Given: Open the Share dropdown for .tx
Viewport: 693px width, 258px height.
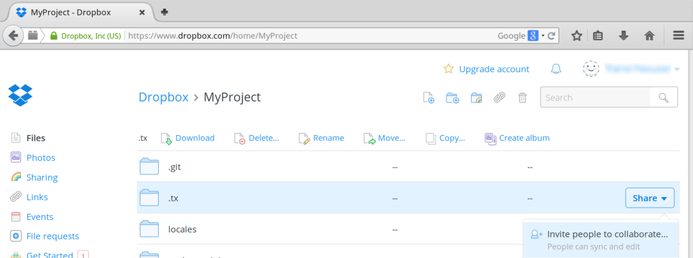Looking at the screenshot, I should (650, 198).
